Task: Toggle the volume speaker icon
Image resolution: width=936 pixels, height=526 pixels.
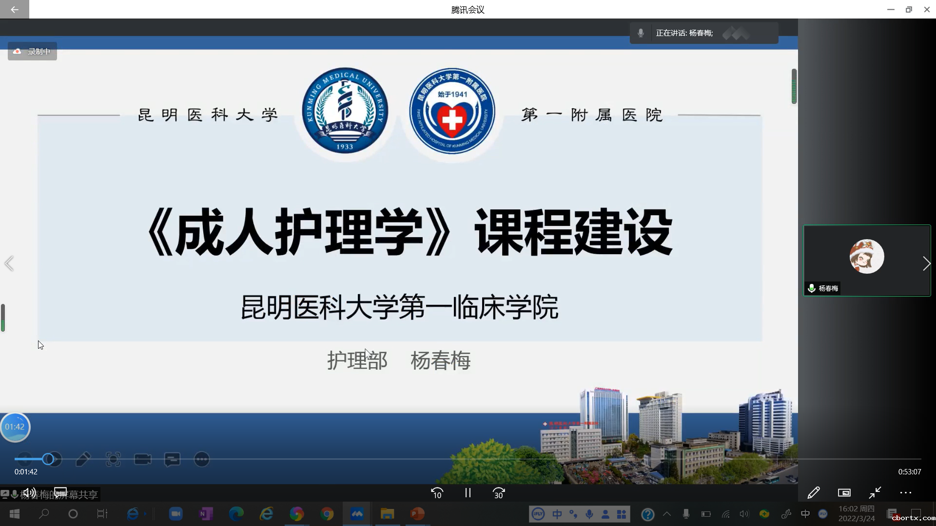Action: click(29, 492)
